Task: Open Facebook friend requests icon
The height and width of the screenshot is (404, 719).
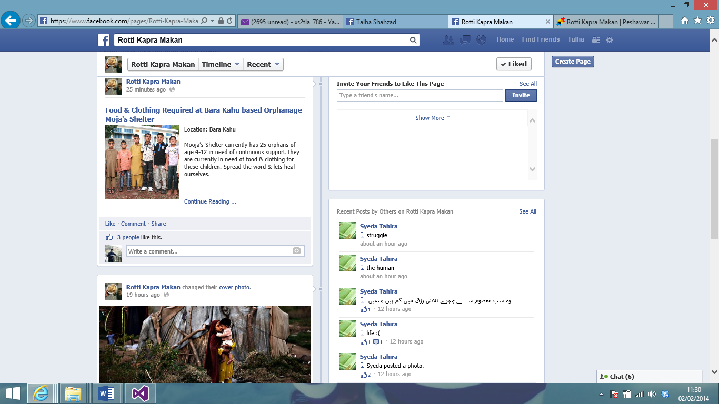Action: click(448, 39)
